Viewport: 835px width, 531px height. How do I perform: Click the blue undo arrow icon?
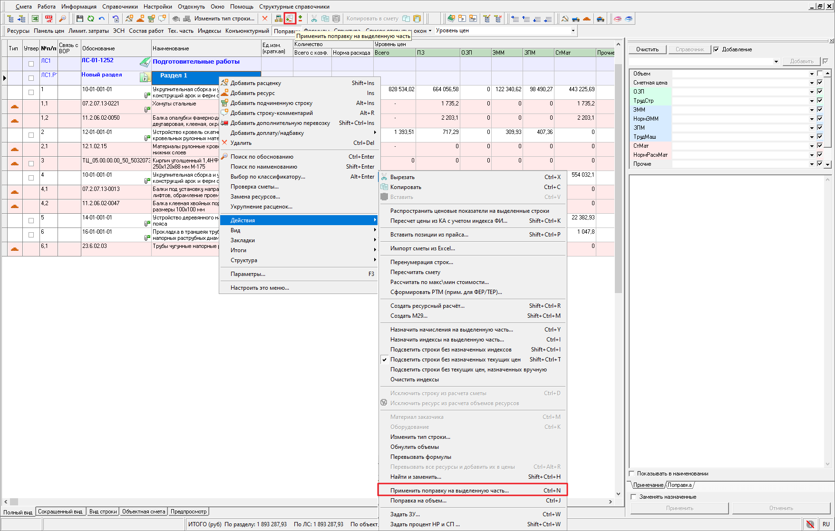pos(102,19)
